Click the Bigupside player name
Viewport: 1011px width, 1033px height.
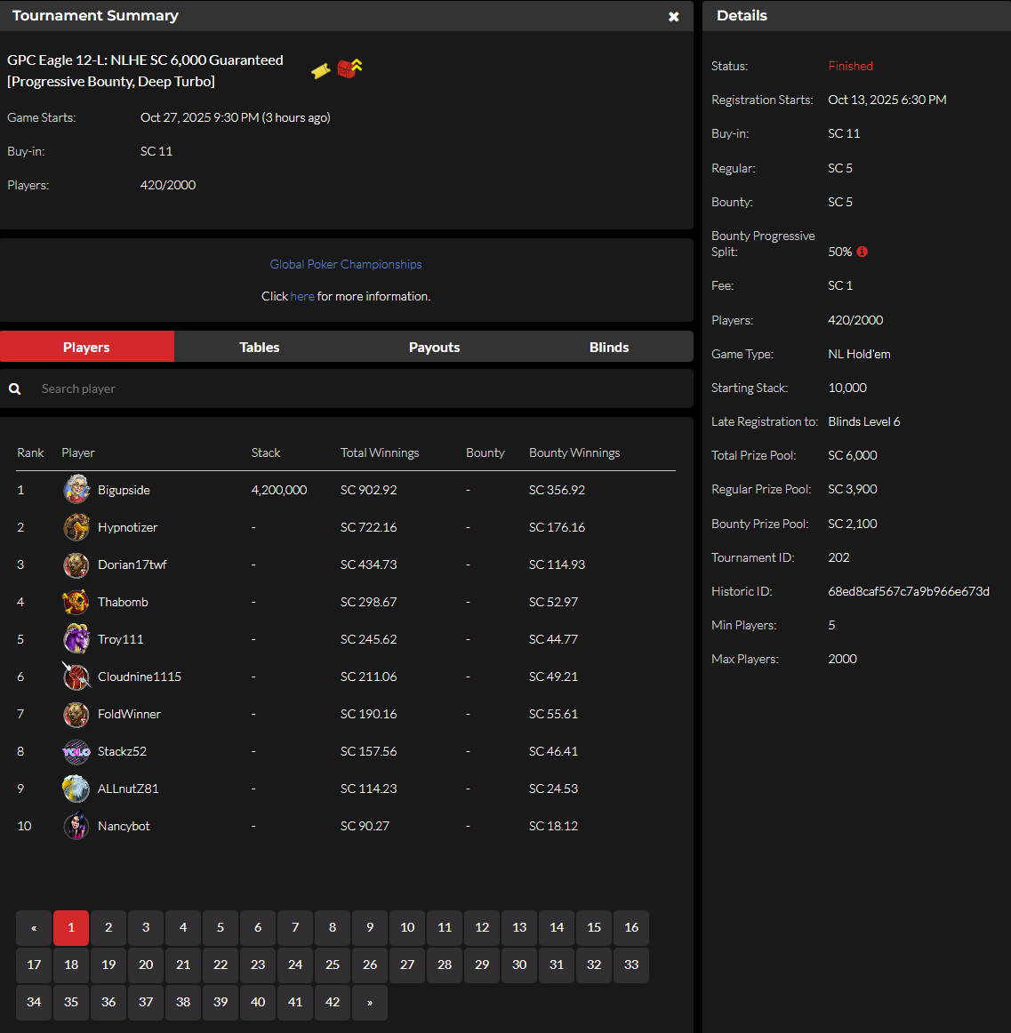pyautogui.click(x=124, y=490)
